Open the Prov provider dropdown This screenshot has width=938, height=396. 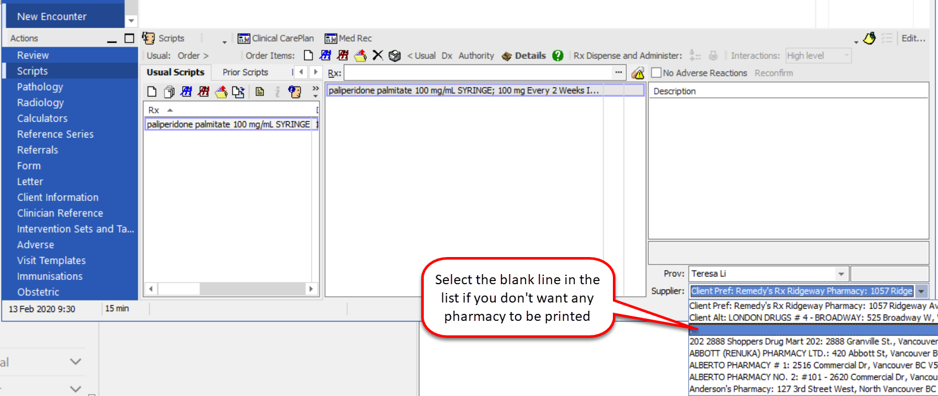point(841,274)
